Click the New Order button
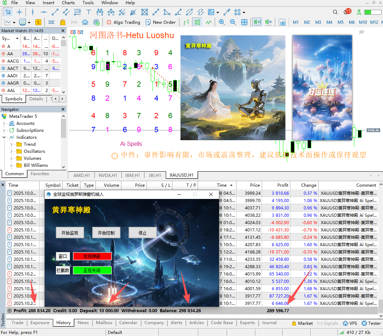This screenshot has height=336, width=383. 161,22
